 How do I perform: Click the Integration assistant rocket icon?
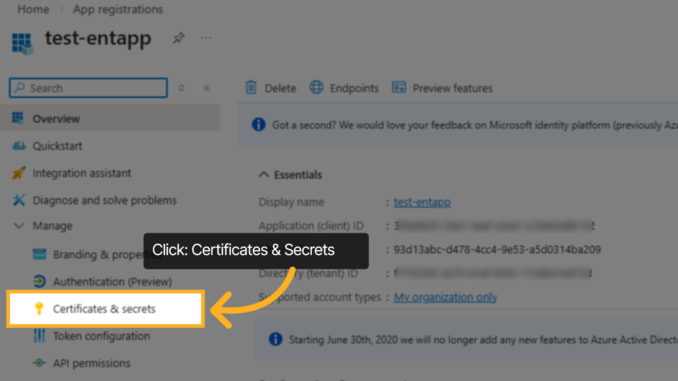pyautogui.click(x=18, y=173)
